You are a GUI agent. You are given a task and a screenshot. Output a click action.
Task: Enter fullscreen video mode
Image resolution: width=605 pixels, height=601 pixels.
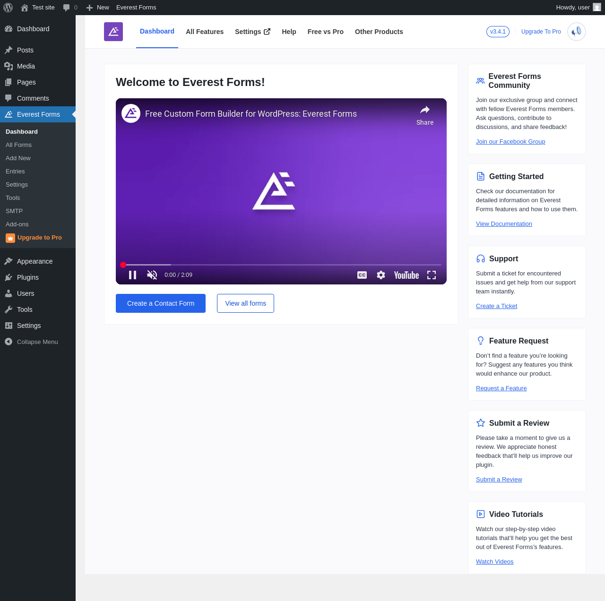[432, 275]
